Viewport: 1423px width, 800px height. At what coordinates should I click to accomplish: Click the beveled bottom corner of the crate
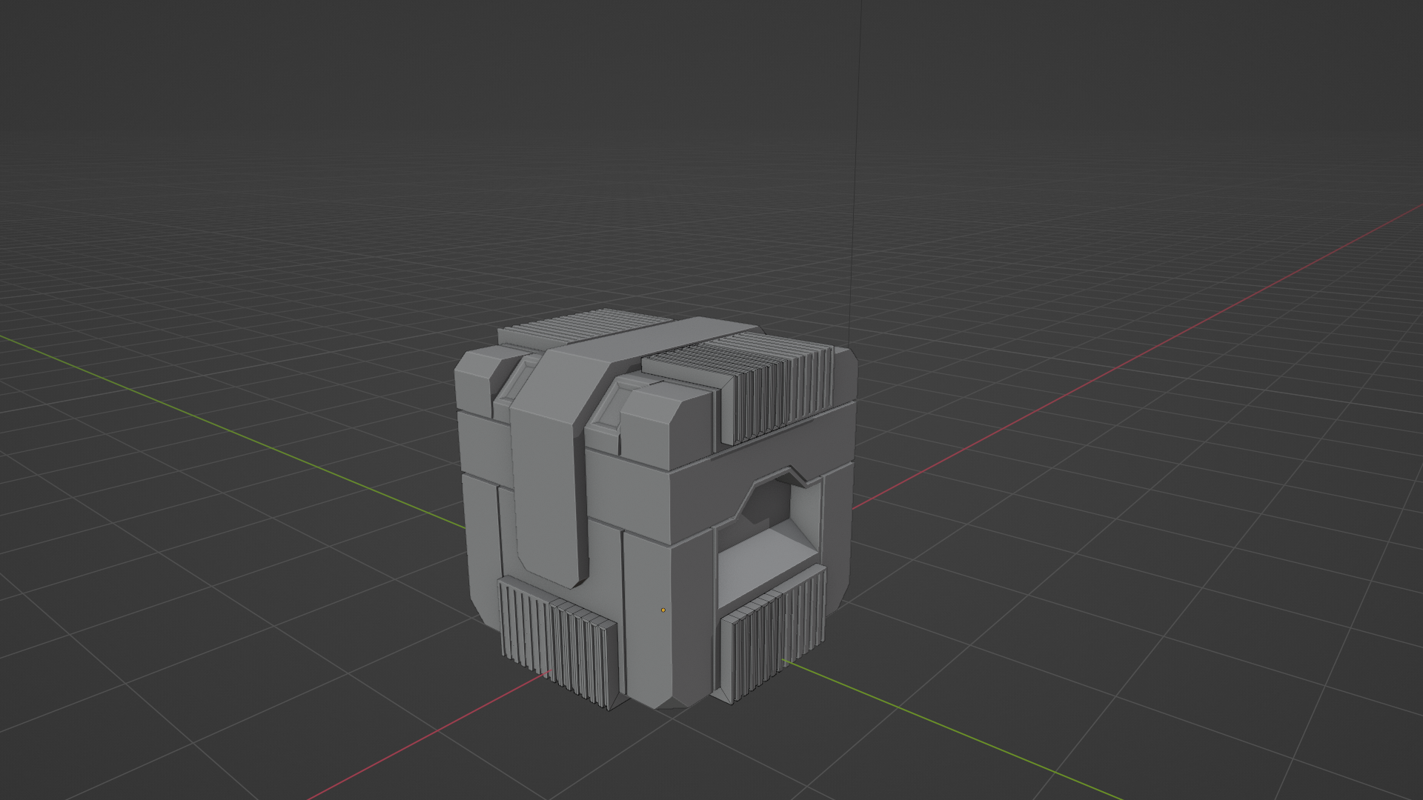tap(671, 702)
